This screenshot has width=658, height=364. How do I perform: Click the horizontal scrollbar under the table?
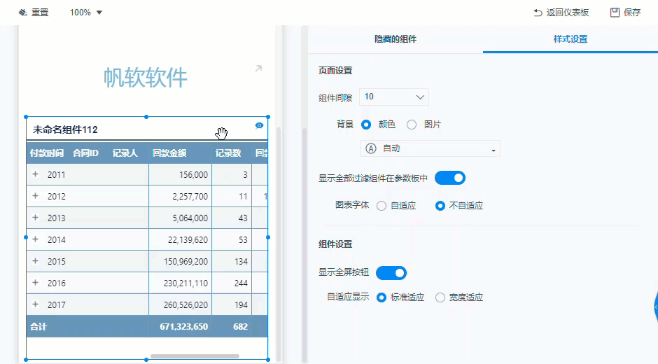pyautogui.click(x=195, y=356)
